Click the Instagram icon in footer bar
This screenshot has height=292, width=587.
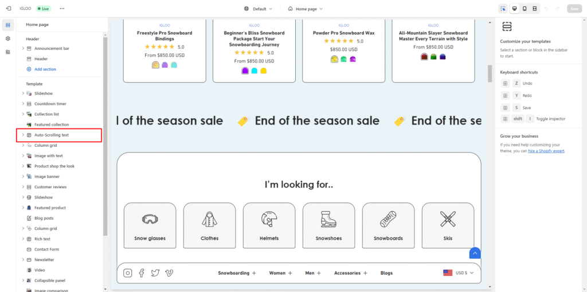128,273
